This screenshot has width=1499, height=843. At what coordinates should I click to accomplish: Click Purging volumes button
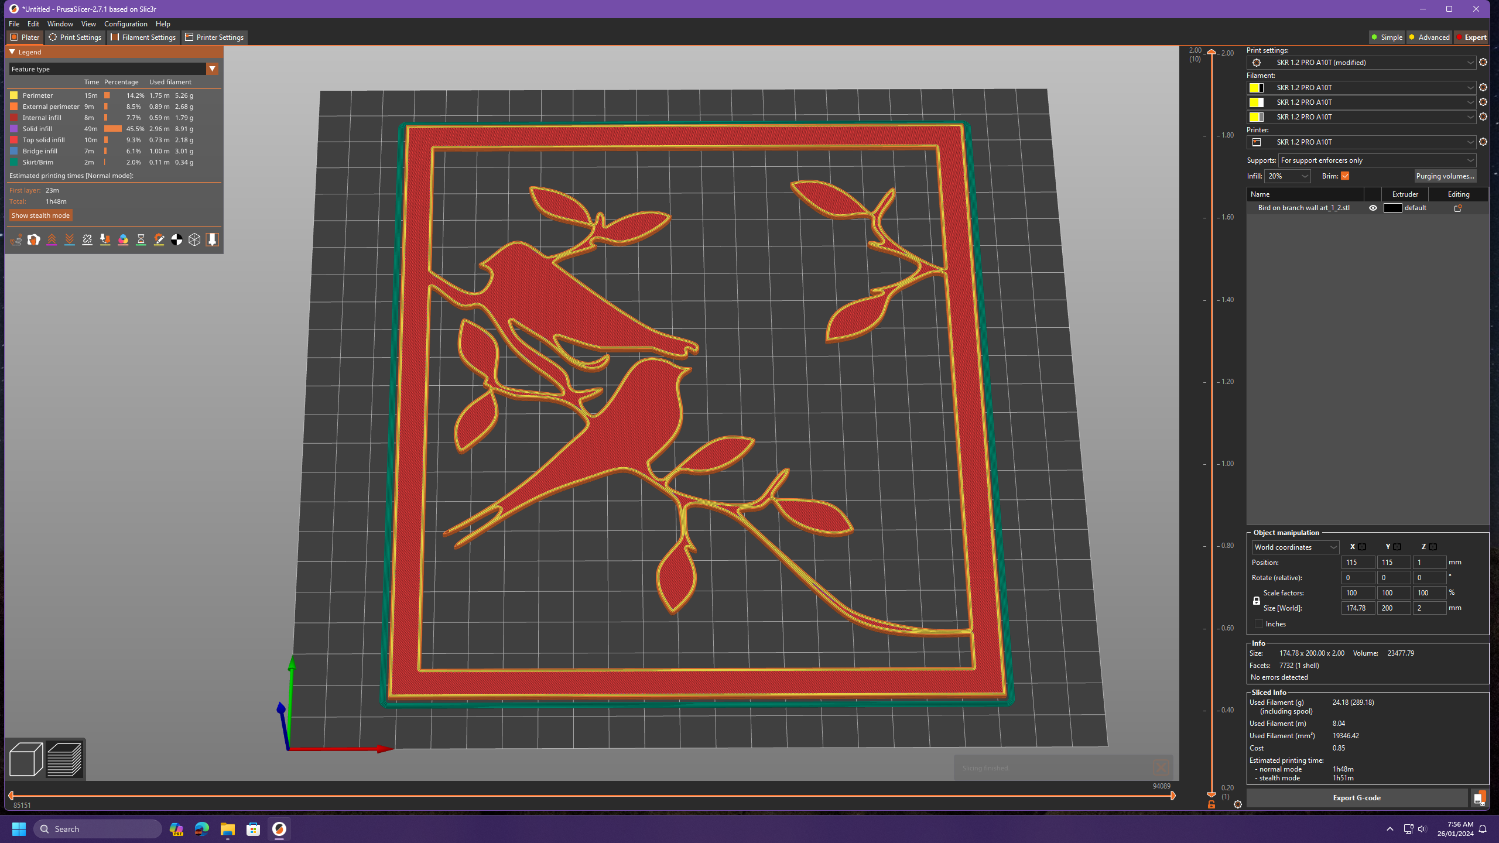pos(1445,176)
